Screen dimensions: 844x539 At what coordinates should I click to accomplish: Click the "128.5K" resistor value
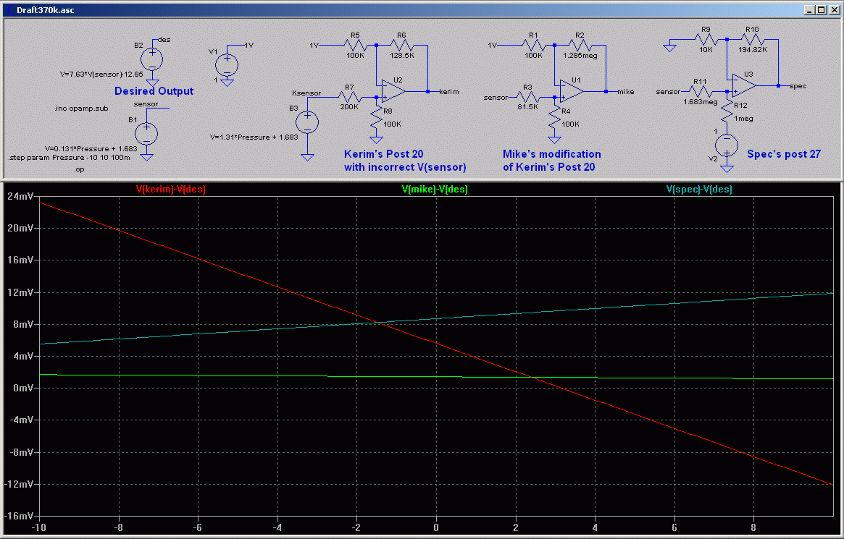click(x=402, y=56)
